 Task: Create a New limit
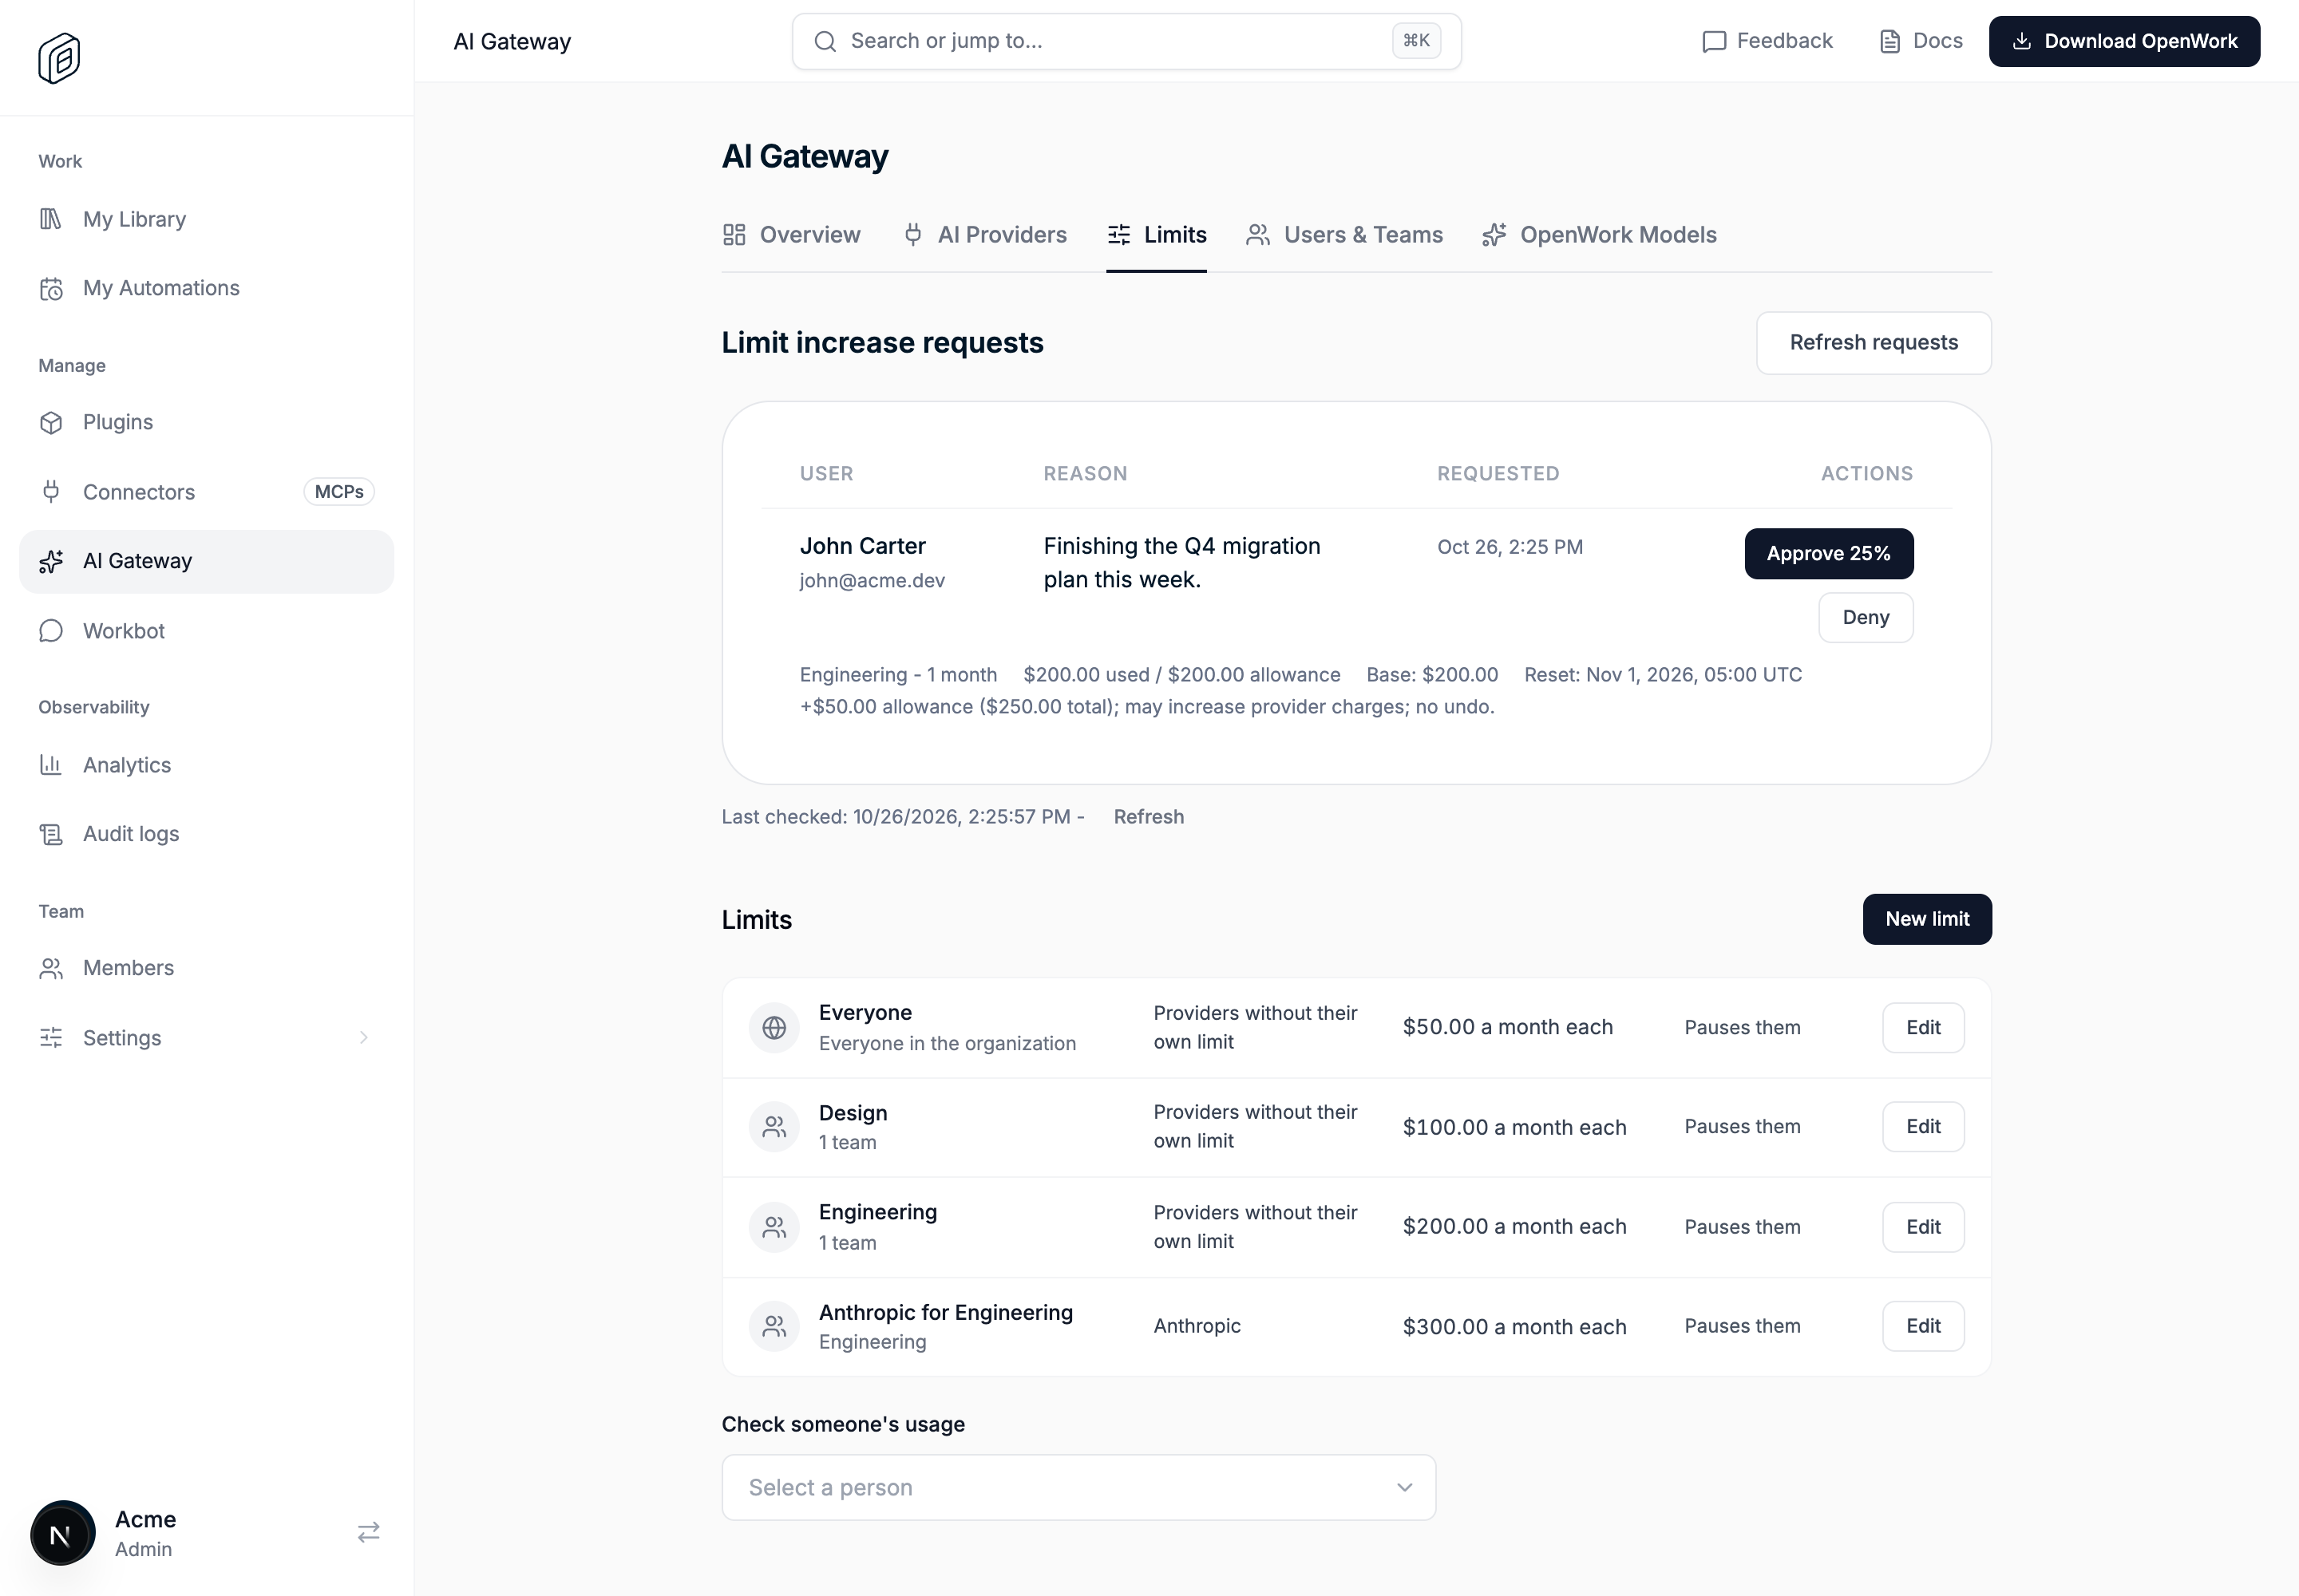[x=1927, y=919]
